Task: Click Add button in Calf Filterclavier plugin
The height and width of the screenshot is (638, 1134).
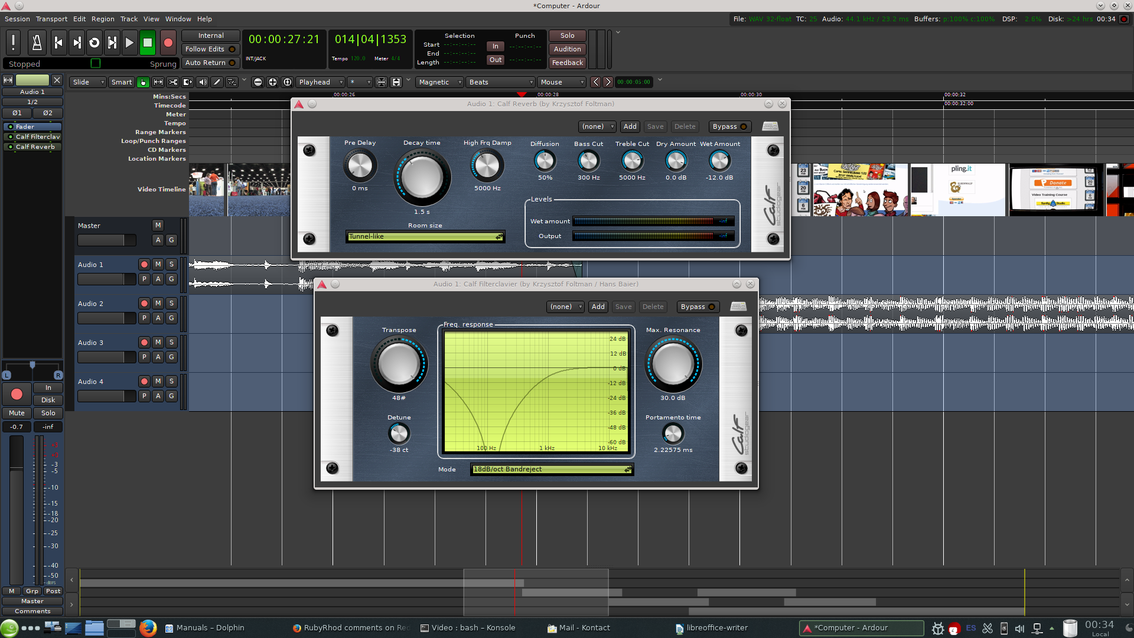Action: pyautogui.click(x=597, y=306)
